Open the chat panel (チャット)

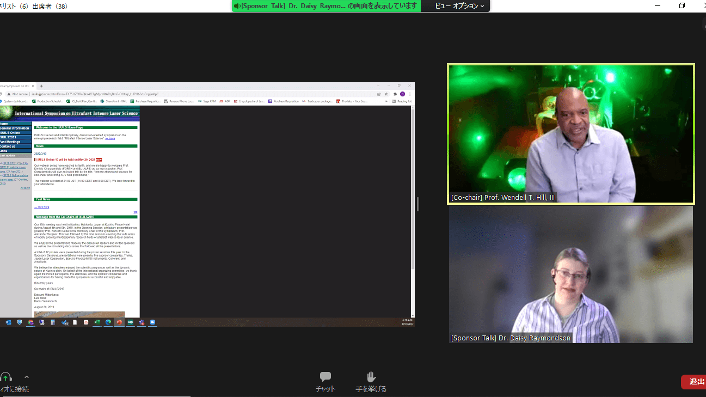pos(326,382)
